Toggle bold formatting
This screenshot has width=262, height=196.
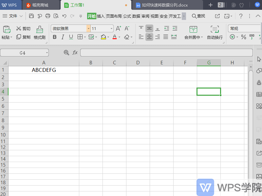(54, 37)
